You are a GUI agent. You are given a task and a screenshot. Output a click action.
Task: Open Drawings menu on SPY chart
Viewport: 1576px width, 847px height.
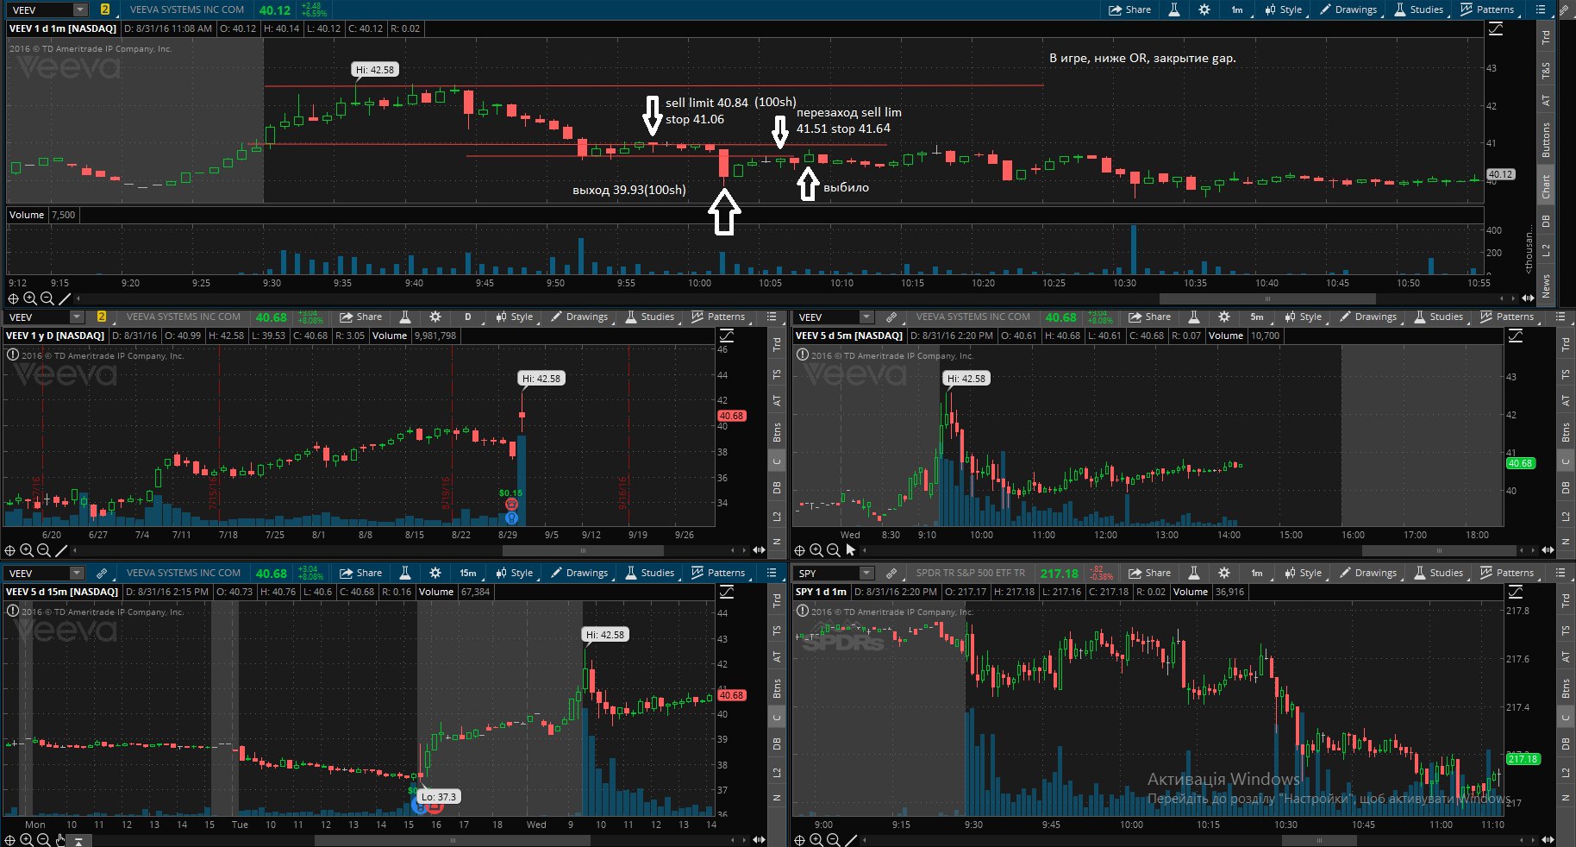pos(1368,573)
